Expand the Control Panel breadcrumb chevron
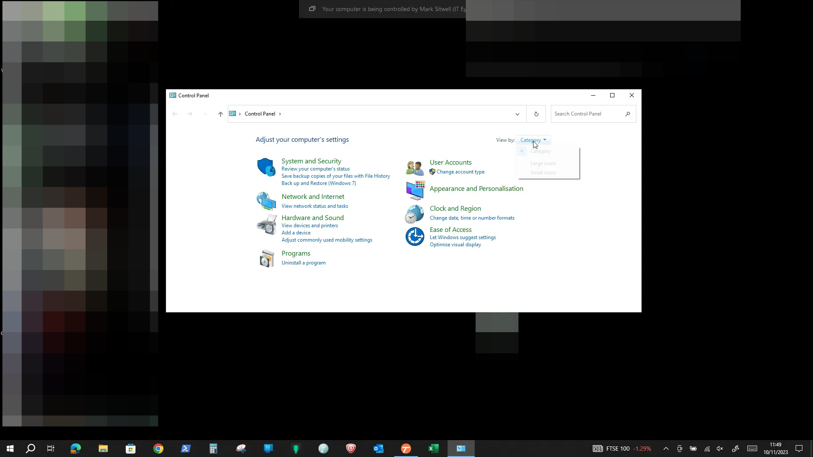This screenshot has height=457, width=813. pos(280,114)
